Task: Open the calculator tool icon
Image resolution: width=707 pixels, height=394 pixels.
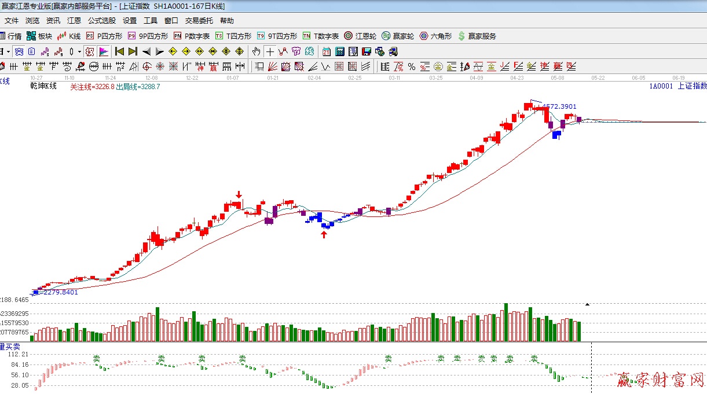Action: (340, 51)
